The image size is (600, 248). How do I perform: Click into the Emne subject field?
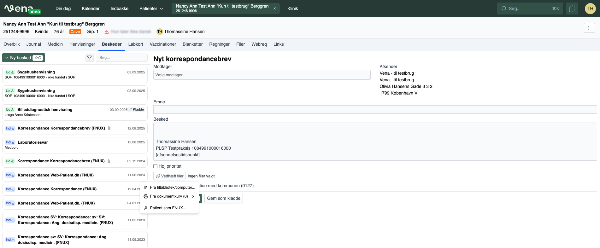coord(375,110)
